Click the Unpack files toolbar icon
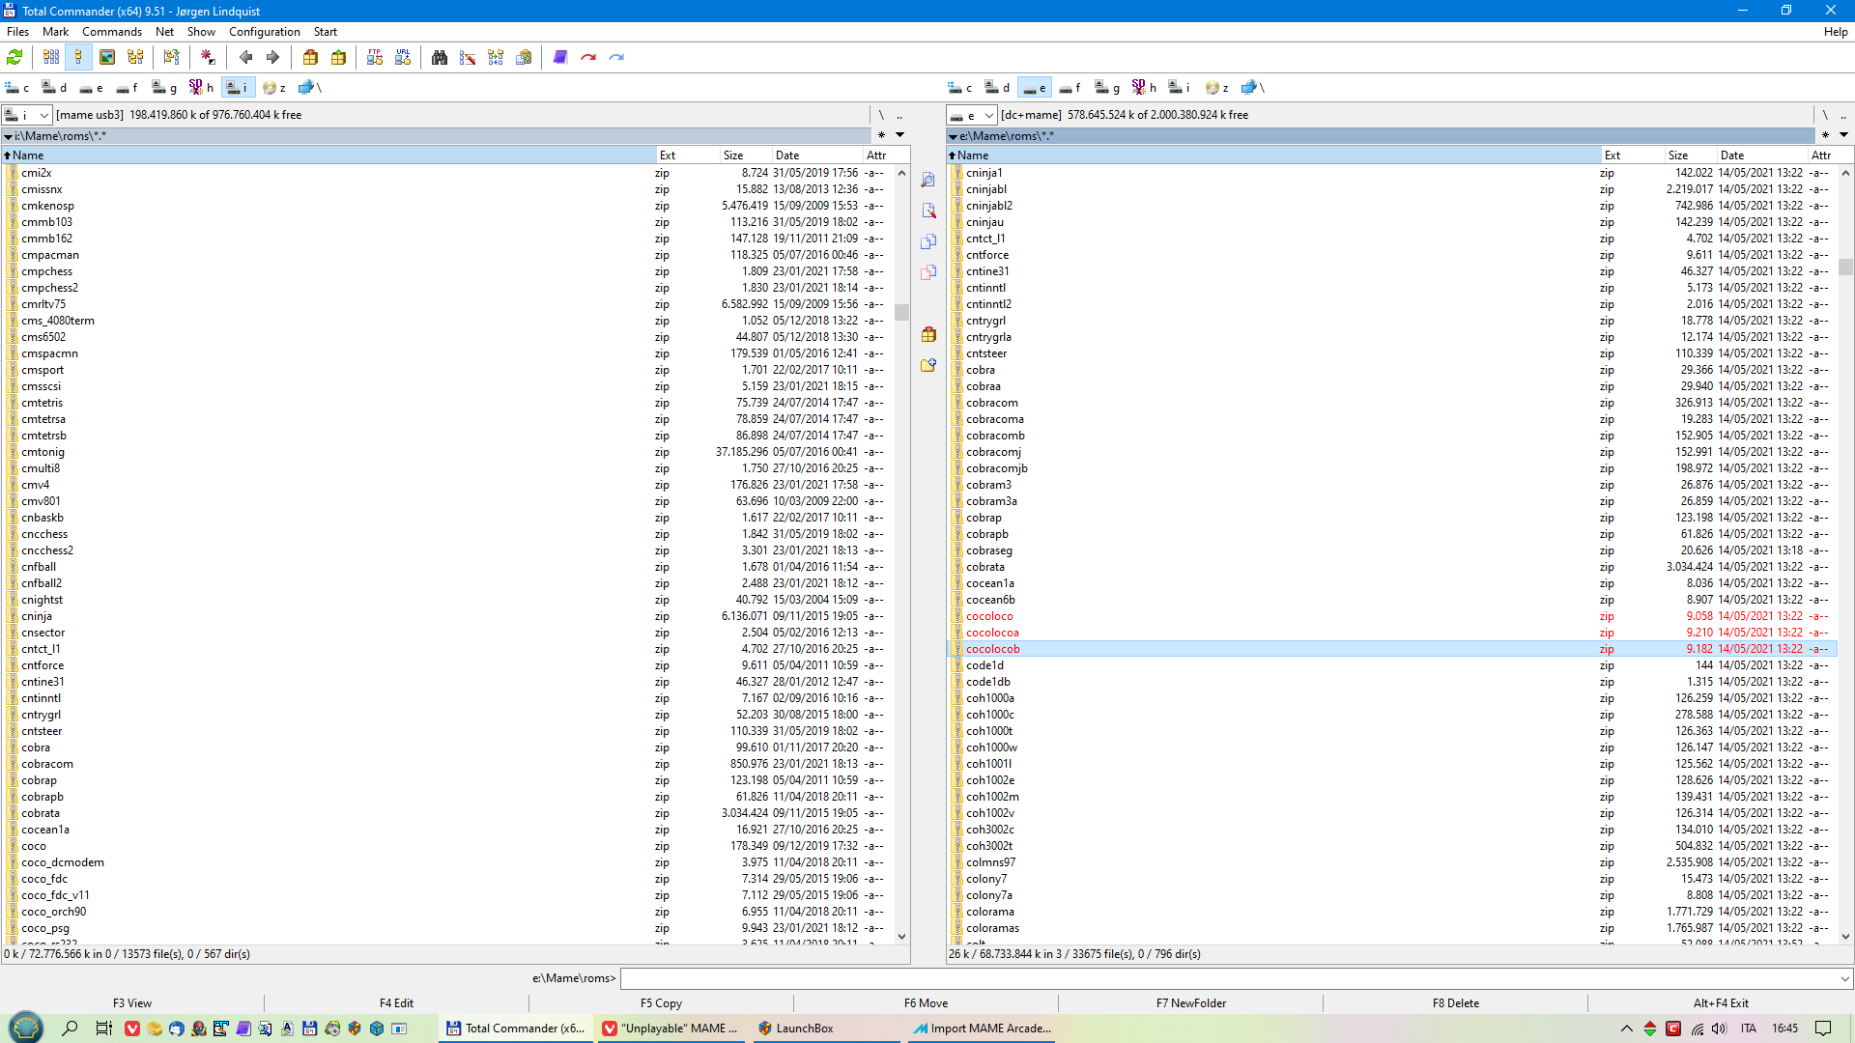This screenshot has width=1855, height=1043. pos(338,57)
